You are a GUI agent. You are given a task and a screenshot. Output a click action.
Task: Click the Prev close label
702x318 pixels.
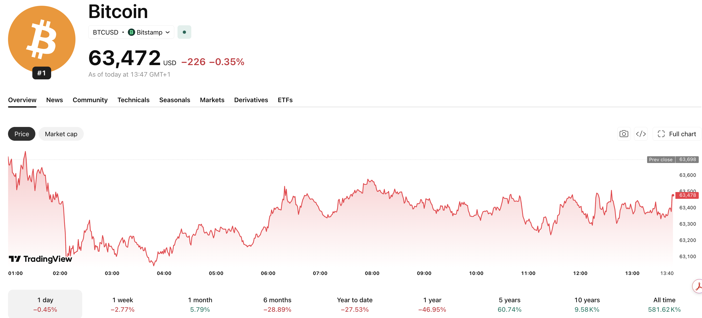pyautogui.click(x=661, y=160)
